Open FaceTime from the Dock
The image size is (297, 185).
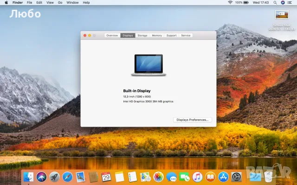184,177
